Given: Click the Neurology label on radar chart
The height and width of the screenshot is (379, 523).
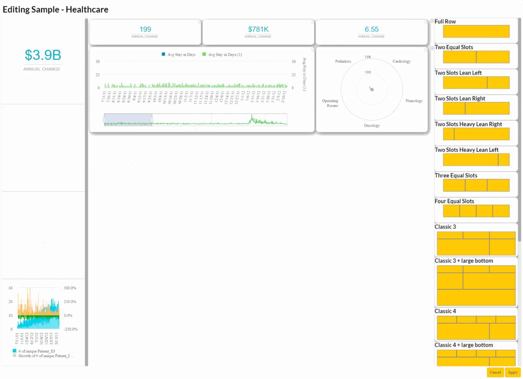Looking at the screenshot, I should (x=414, y=101).
